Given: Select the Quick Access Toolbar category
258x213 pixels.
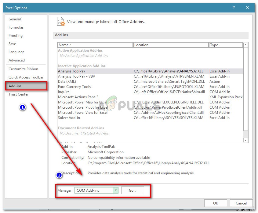Looking at the screenshot, I should [x=26, y=77].
